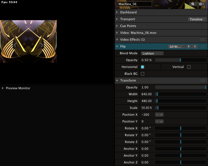Click the Fps: 59.94 readout

[9, 2]
